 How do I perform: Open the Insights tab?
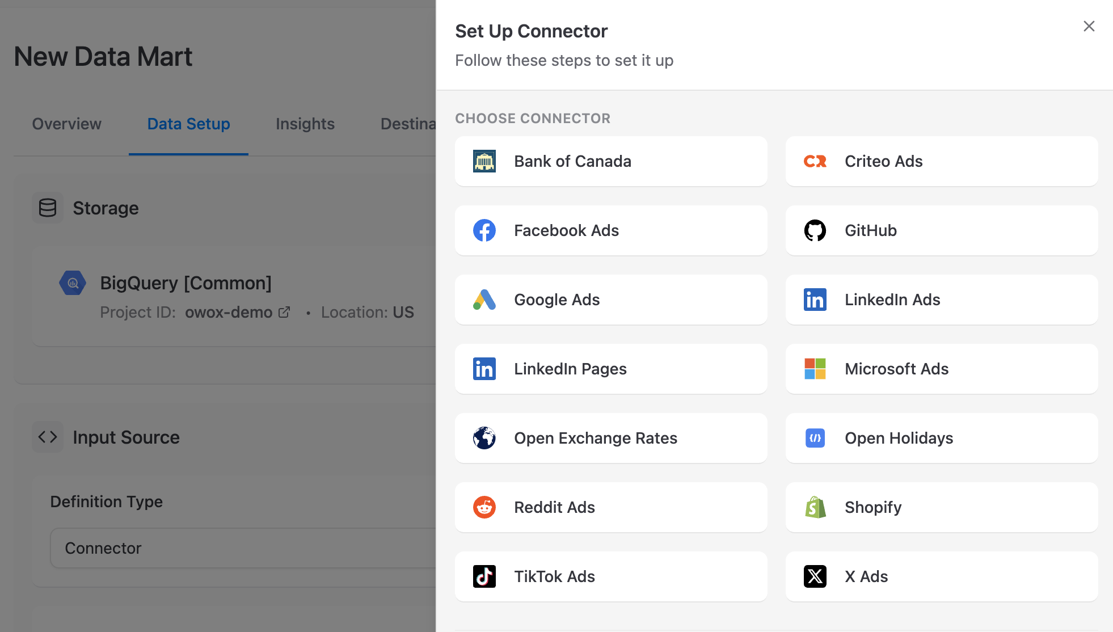click(x=305, y=124)
